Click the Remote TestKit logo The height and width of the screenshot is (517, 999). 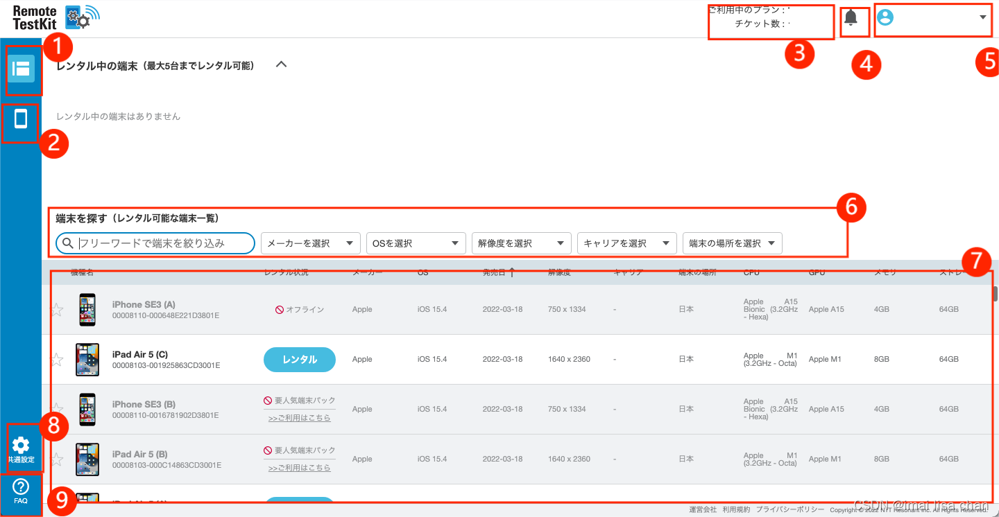56,17
